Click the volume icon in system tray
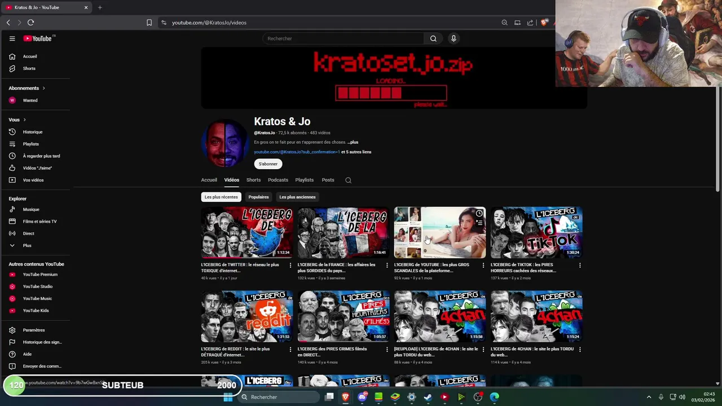 (x=682, y=397)
